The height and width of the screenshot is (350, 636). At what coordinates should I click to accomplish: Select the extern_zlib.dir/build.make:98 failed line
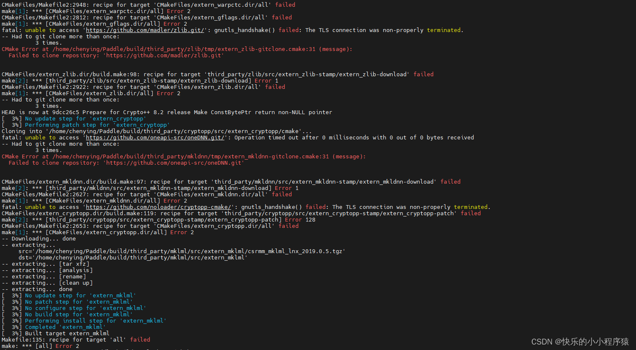pos(218,75)
